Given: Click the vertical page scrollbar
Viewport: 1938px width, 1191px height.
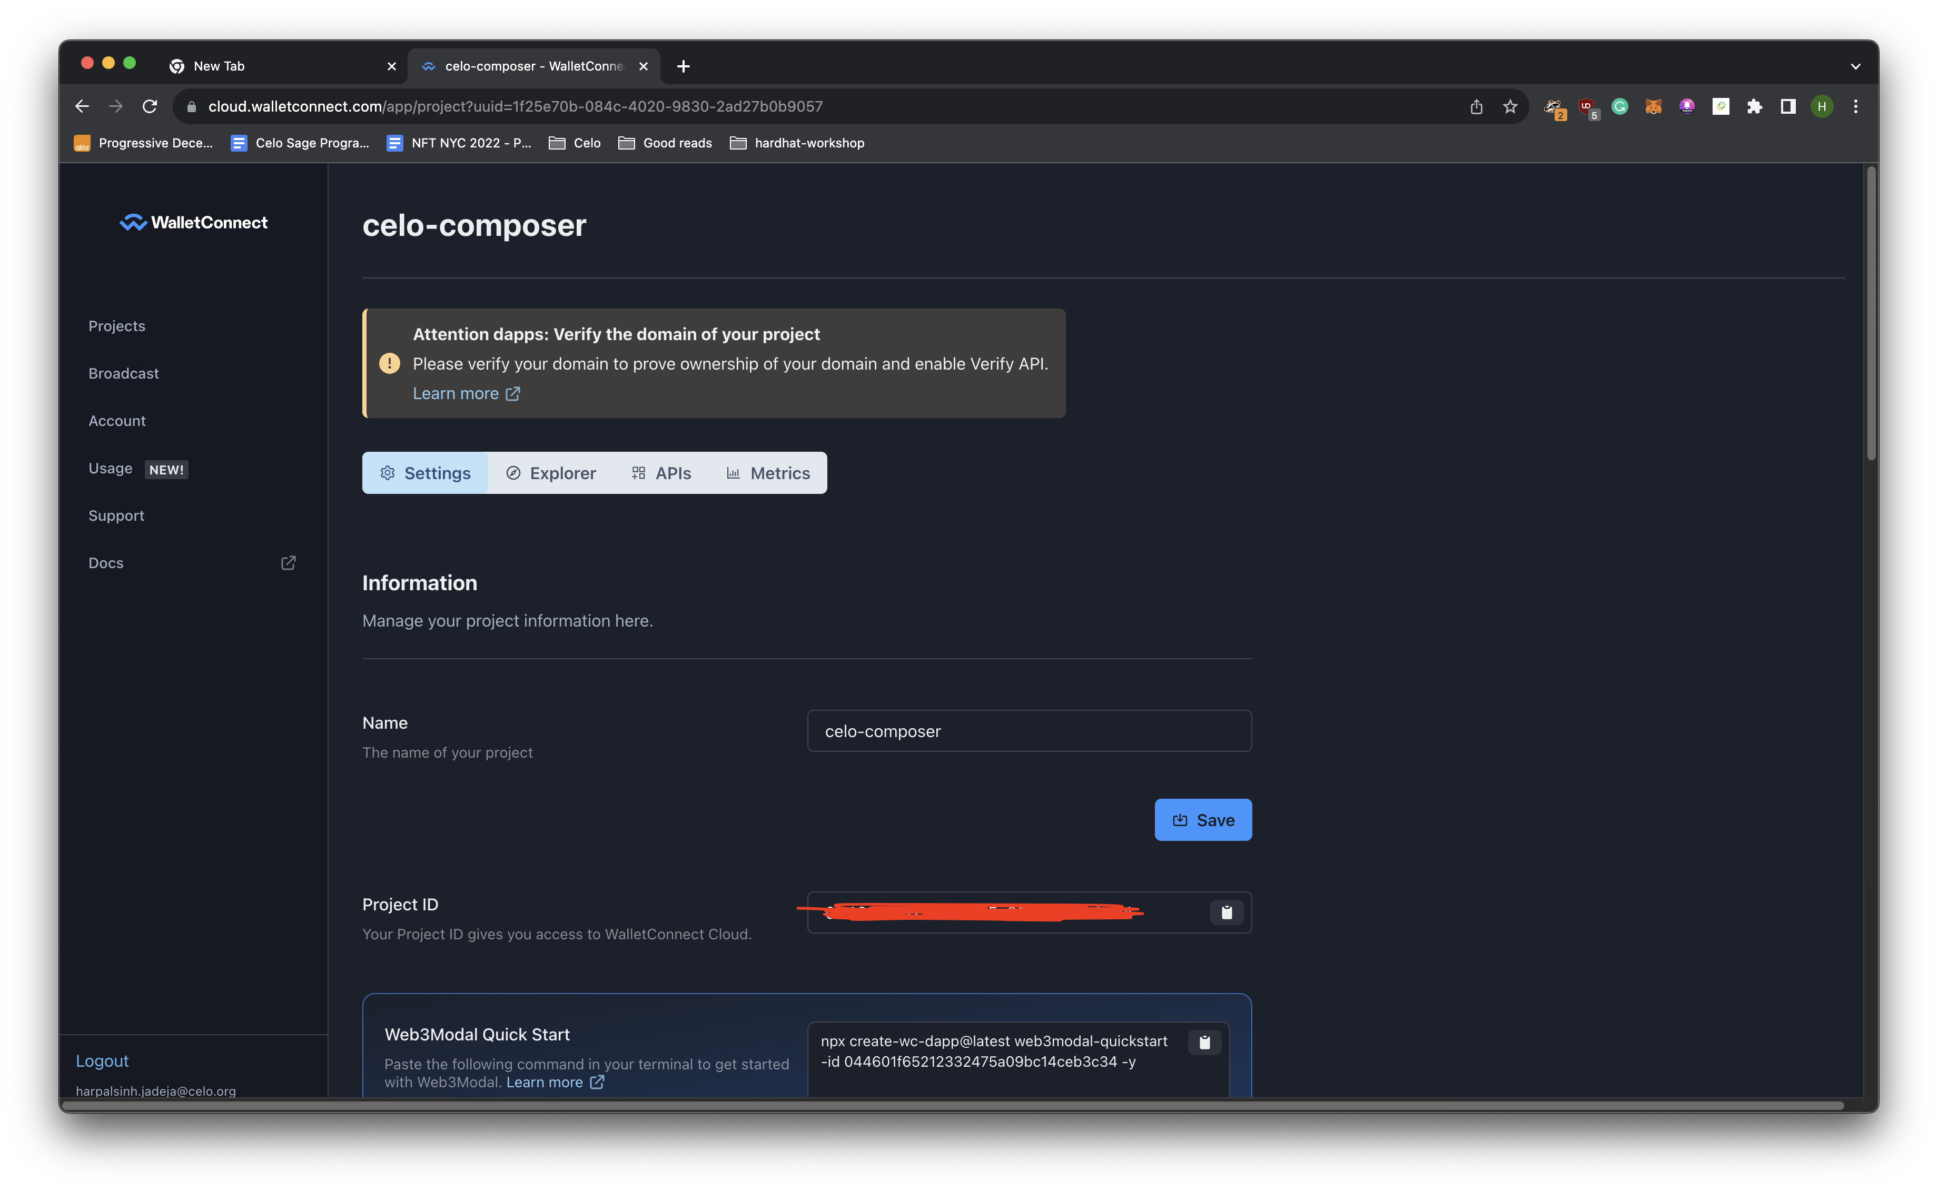Looking at the screenshot, I should point(1871,315).
